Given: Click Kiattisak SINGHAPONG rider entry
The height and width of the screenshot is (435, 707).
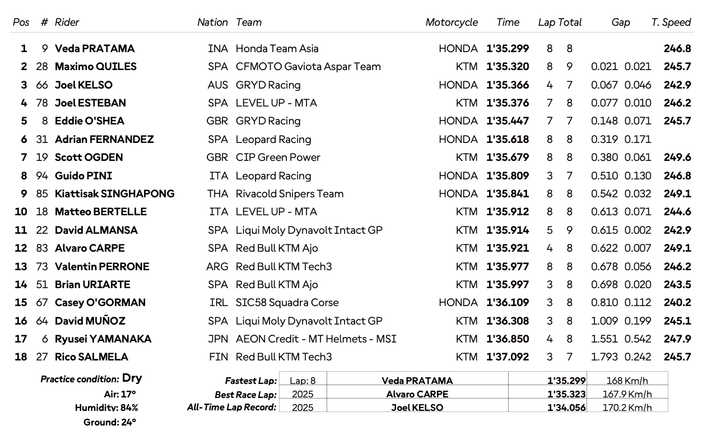Looking at the screenshot, I should pyautogui.click(x=115, y=194).
